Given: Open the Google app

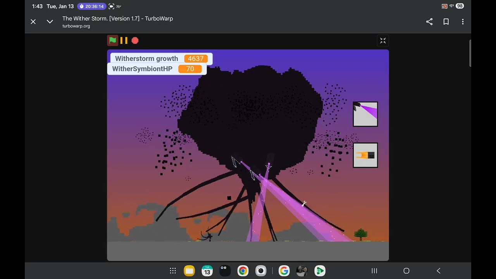Looking at the screenshot, I should tap(284, 271).
